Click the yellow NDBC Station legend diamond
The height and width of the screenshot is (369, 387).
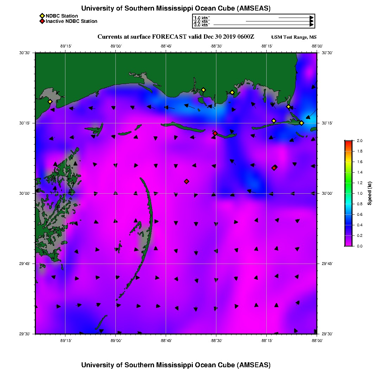42,16
